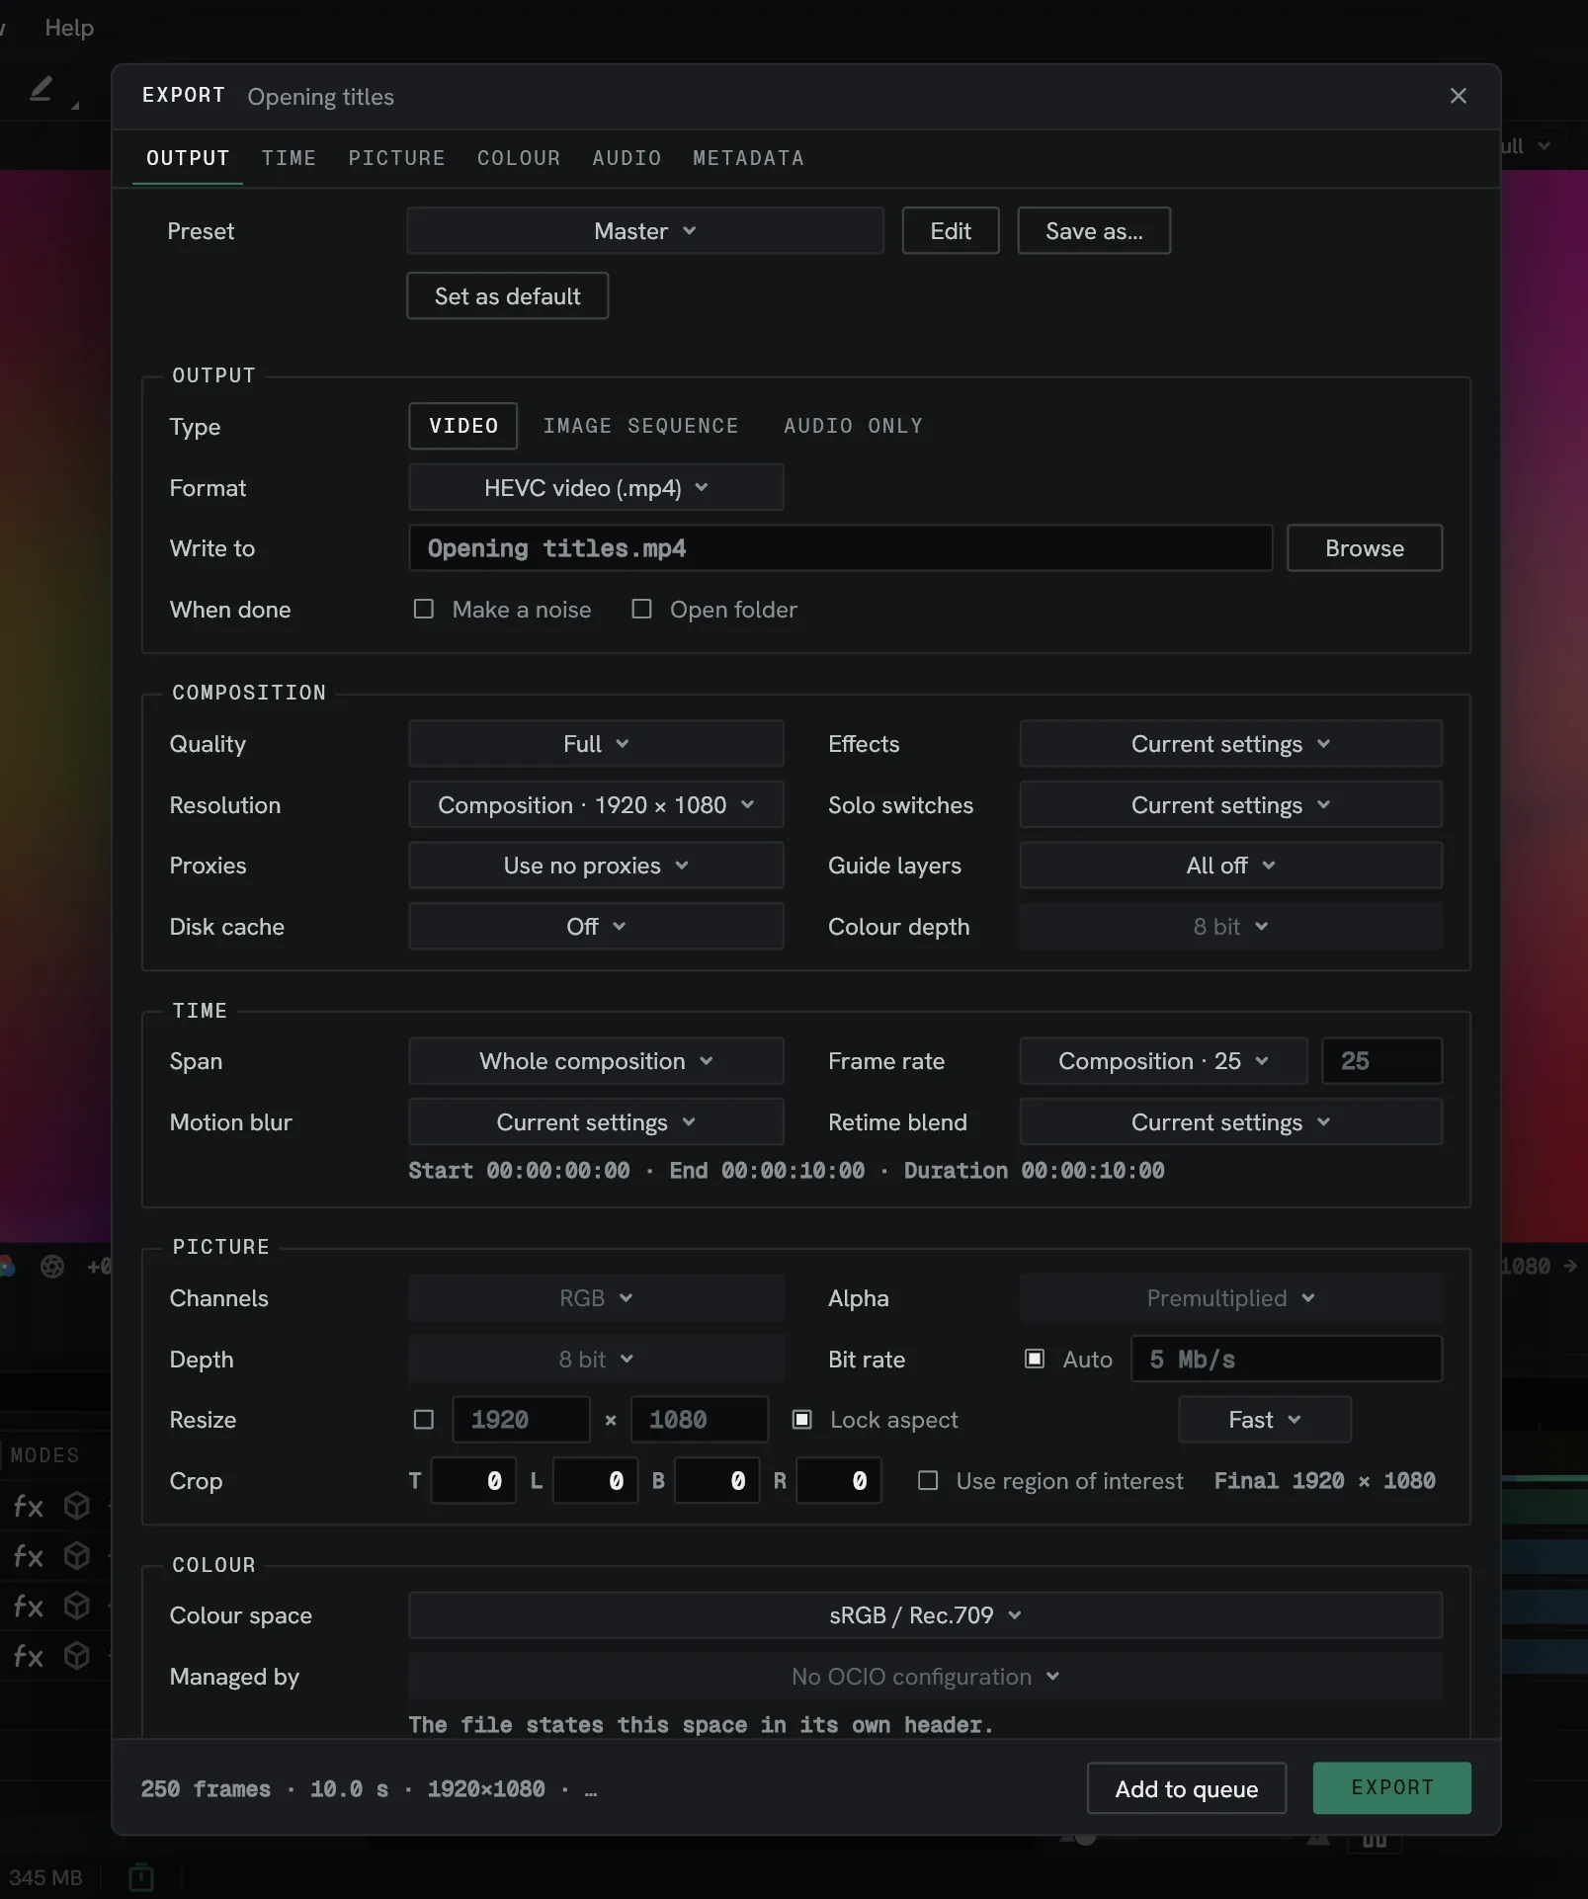Select the VIDEO output type
Image resolution: width=1588 pixels, height=1899 pixels.
pyautogui.click(x=463, y=426)
